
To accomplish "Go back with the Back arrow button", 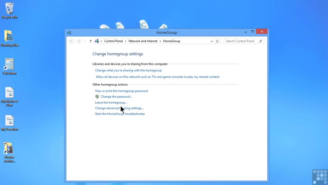I will point(71,41).
